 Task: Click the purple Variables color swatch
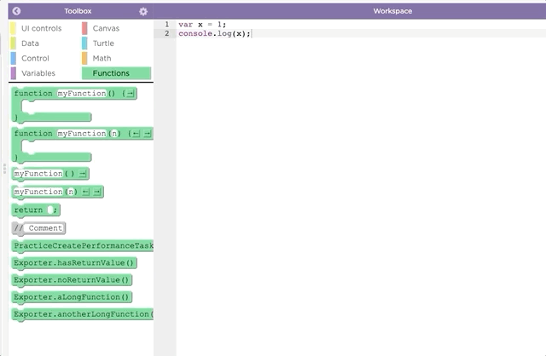point(14,73)
